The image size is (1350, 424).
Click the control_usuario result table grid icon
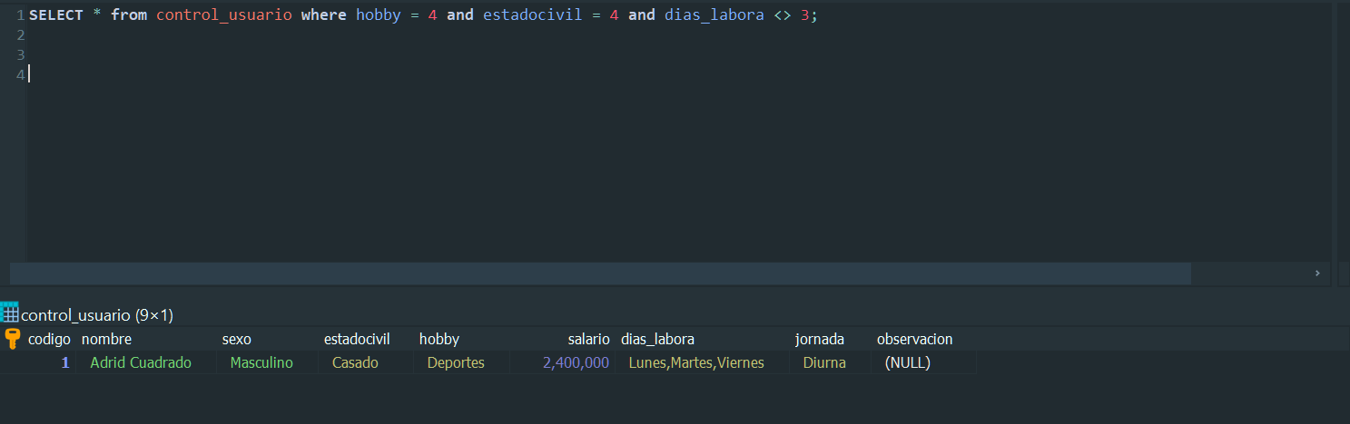point(10,313)
